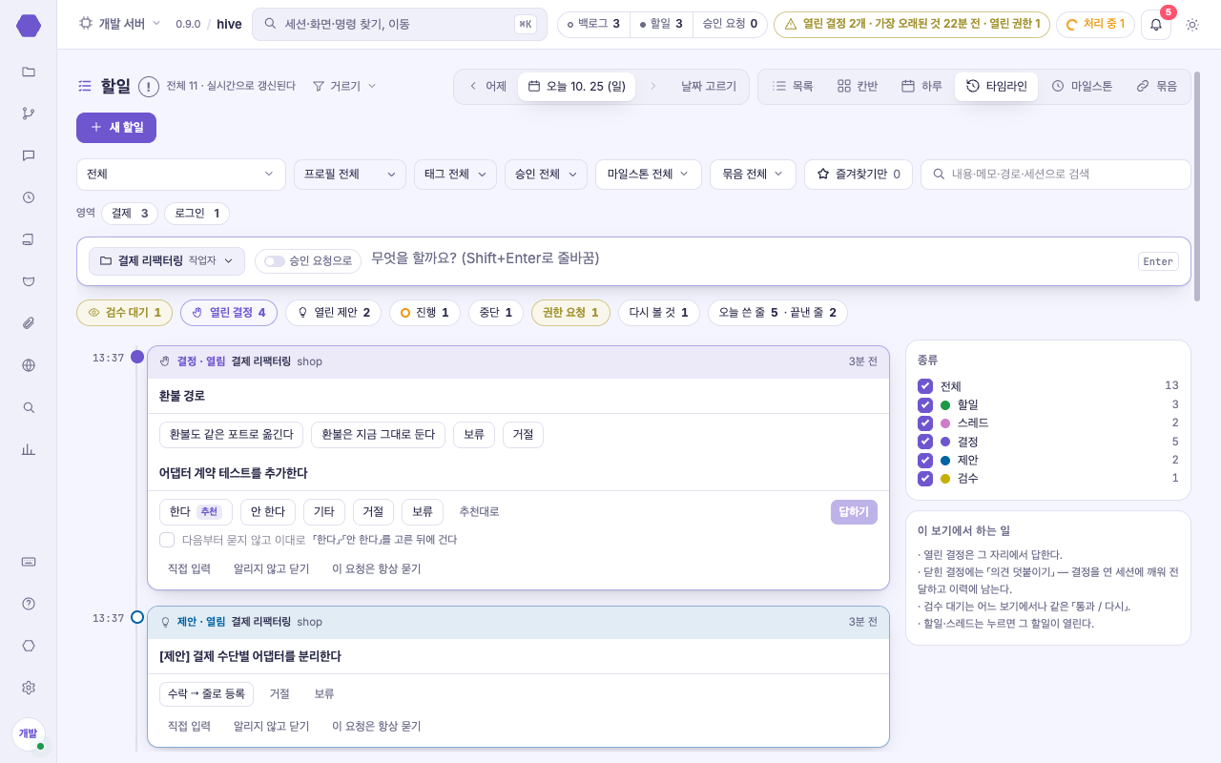Open the git branch icon in sidebar

click(x=29, y=113)
